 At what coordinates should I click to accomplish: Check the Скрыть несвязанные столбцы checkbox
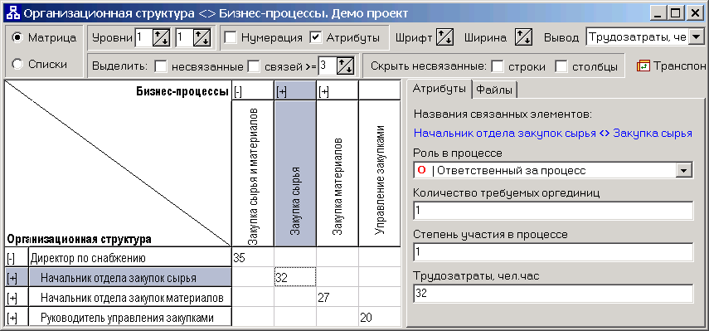(x=561, y=66)
